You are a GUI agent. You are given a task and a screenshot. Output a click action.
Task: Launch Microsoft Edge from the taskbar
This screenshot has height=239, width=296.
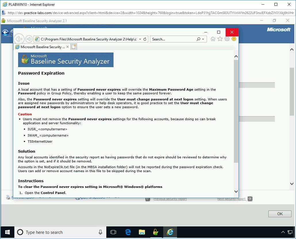pos(128,232)
